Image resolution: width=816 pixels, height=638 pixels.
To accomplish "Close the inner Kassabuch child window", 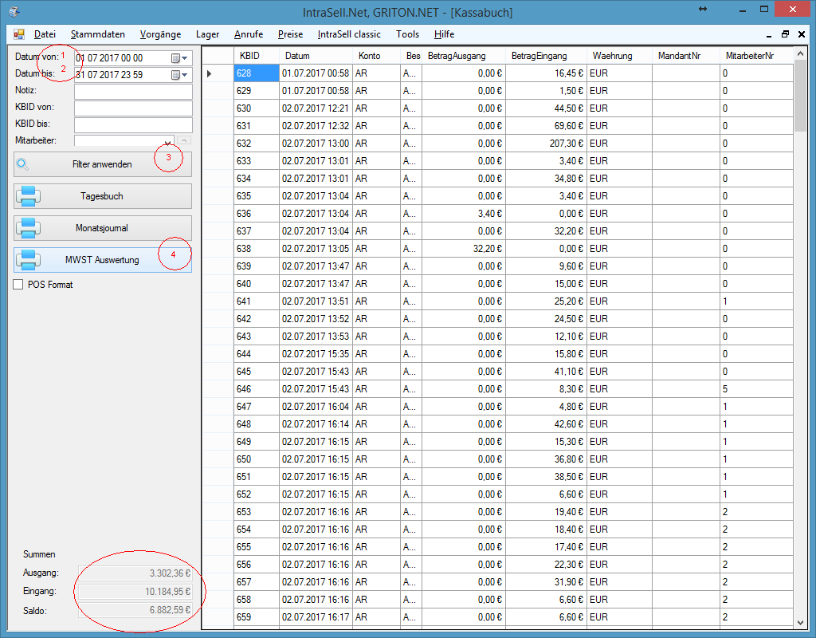I will 802,34.
